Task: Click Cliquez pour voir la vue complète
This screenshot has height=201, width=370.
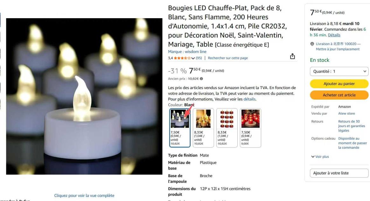Action: coord(84,196)
